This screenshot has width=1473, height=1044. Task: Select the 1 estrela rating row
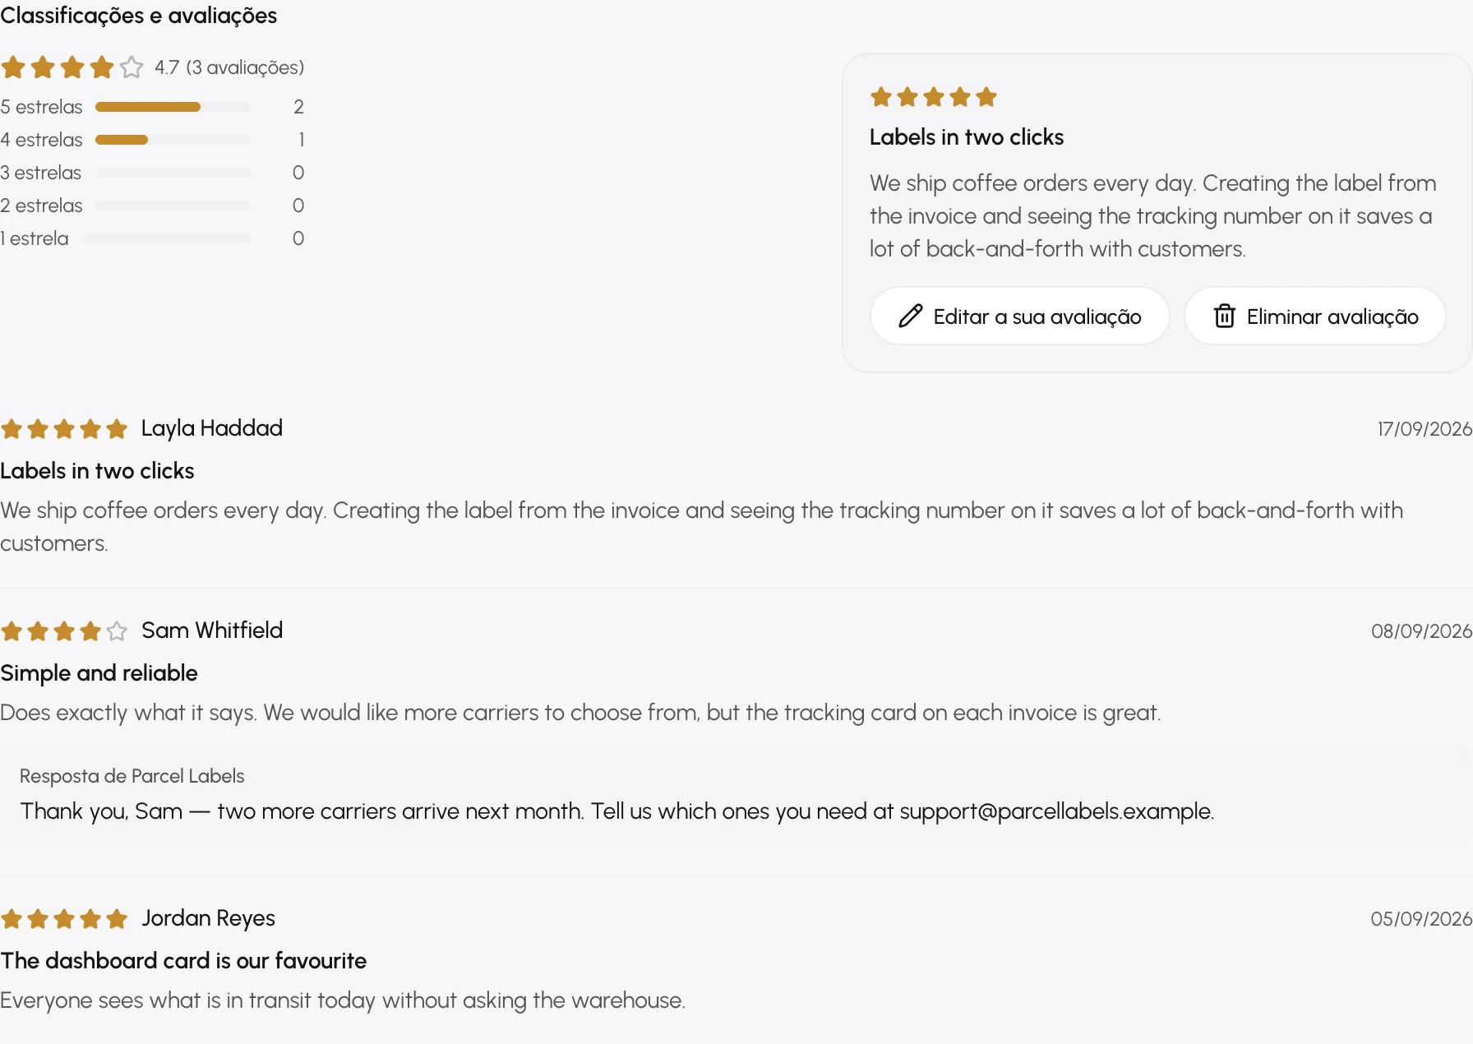pos(152,238)
